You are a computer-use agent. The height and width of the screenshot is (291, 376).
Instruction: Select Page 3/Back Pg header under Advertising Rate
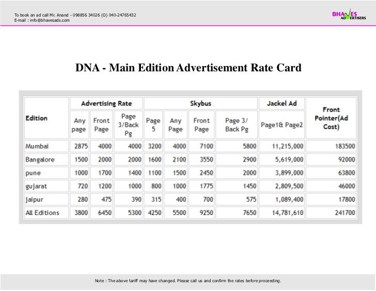pyautogui.click(x=128, y=125)
